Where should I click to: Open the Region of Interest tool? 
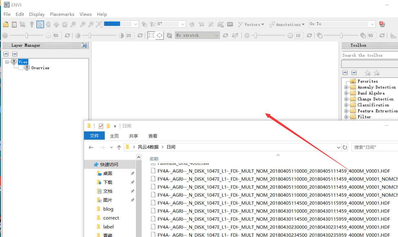pyautogui.click(x=221, y=24)
